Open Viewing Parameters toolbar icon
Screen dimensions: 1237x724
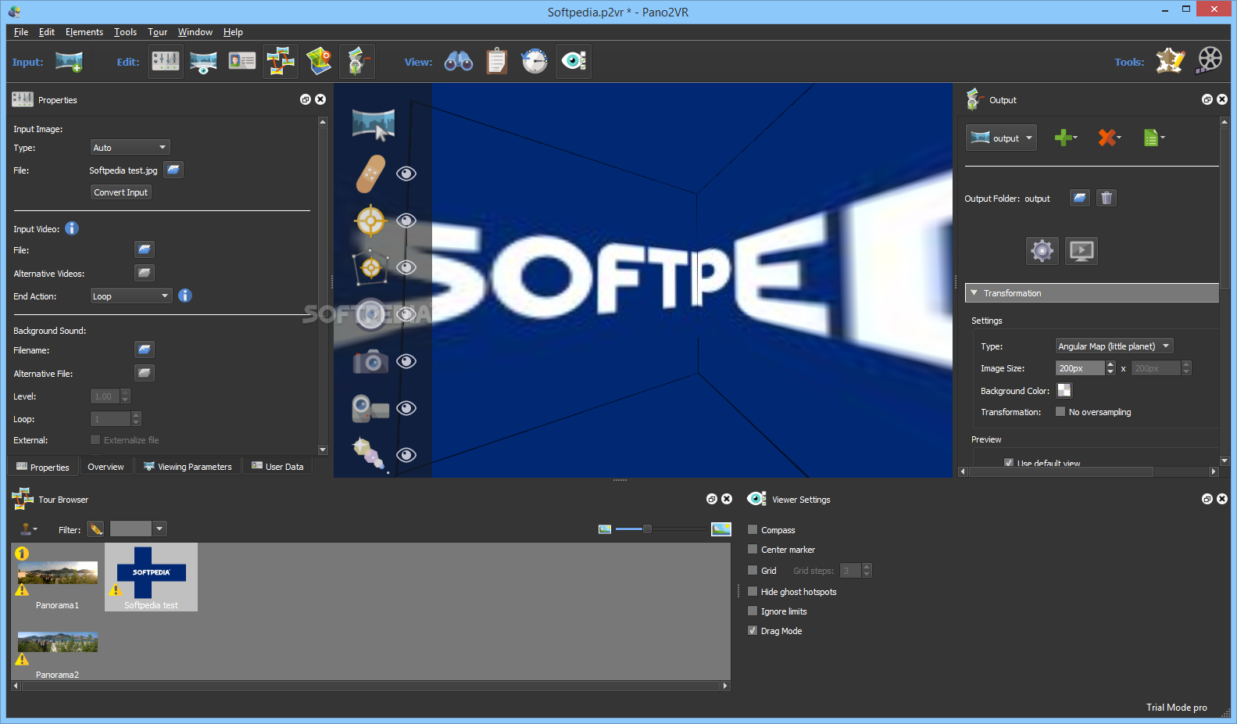coord(203,62)
